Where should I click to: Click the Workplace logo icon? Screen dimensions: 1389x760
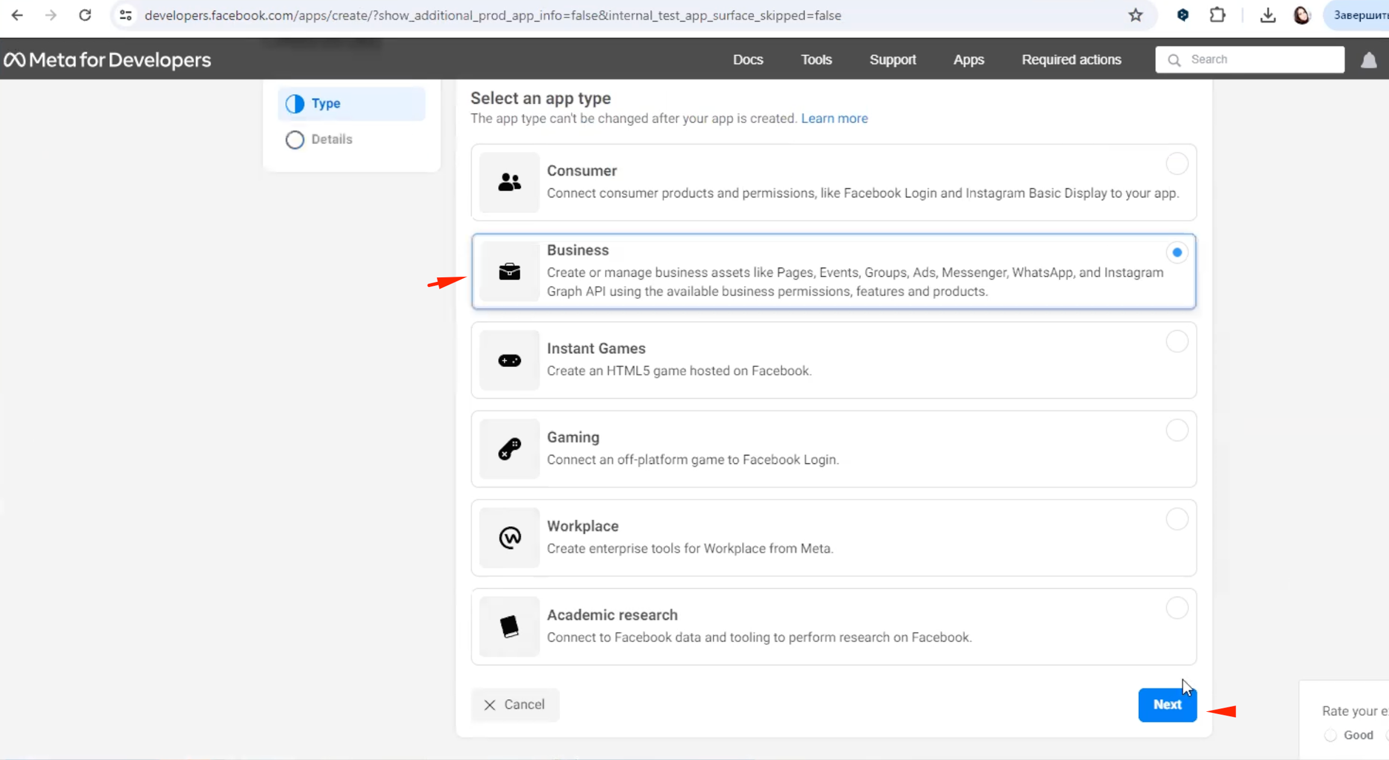(509, 538)
